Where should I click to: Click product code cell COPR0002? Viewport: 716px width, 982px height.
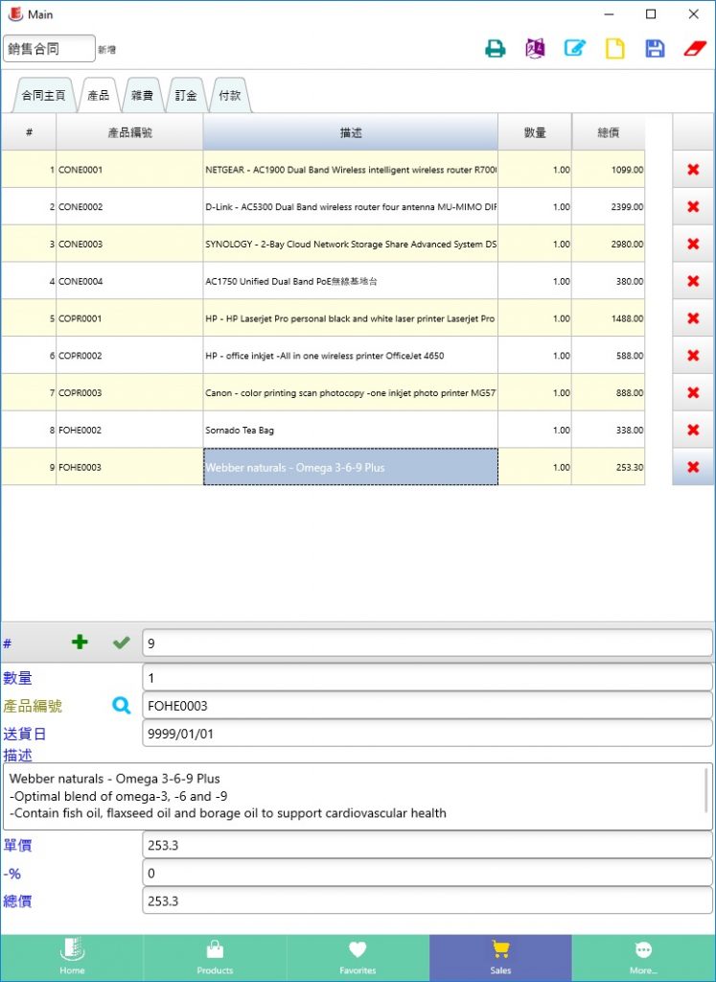coord(129,355)
